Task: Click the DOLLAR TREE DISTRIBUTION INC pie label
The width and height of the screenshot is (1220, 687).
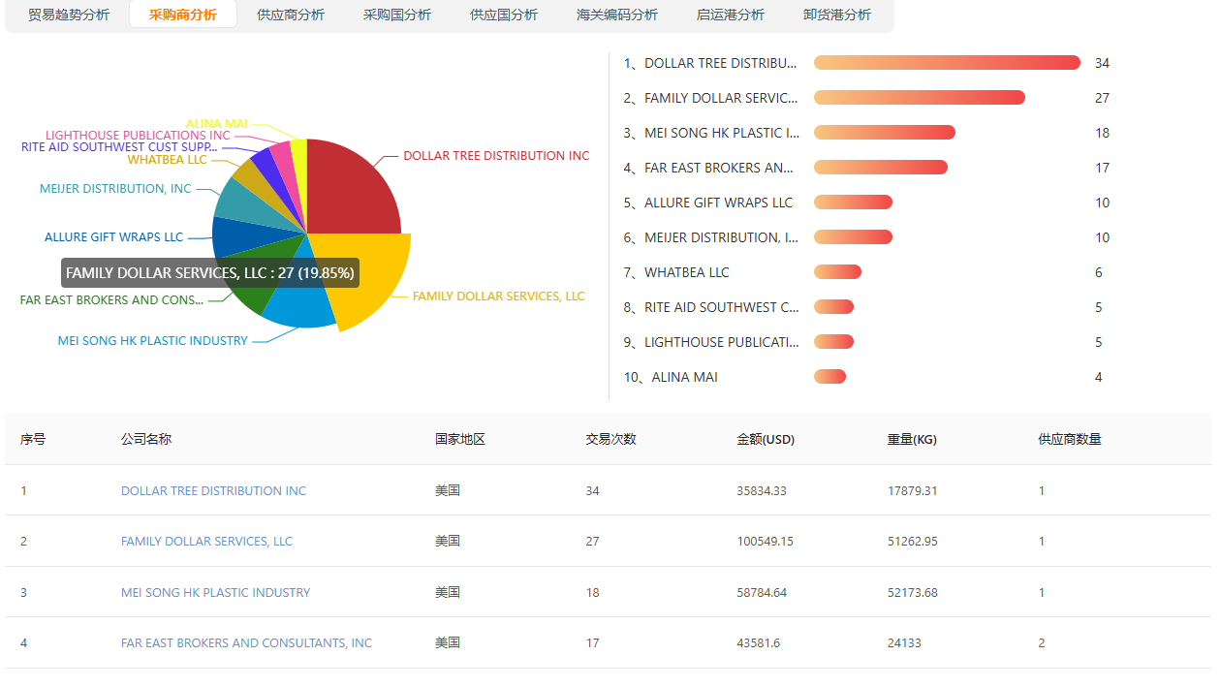Action: 496,155
